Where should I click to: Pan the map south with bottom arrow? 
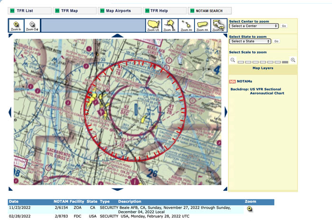click(x=117, y=189)
